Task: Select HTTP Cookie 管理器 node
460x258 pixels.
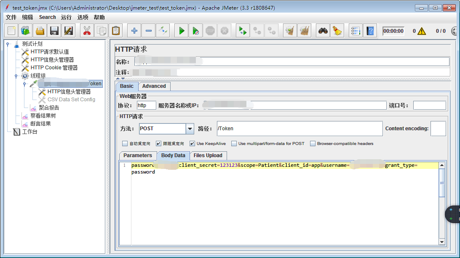Action: (x=54, y=68)
